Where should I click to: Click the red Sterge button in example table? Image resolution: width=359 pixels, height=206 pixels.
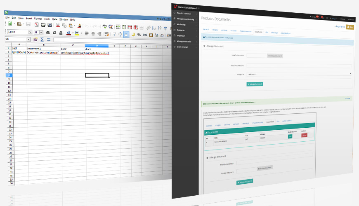point(304,136)
